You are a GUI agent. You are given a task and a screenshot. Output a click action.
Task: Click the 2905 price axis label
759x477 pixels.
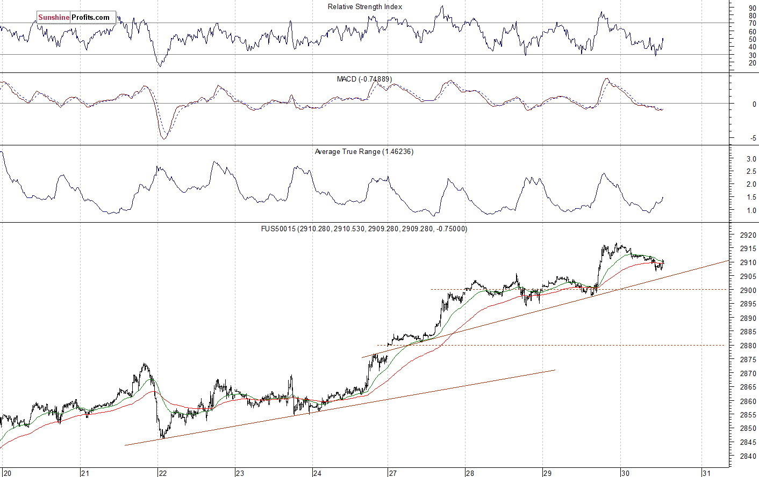(748, 277)
